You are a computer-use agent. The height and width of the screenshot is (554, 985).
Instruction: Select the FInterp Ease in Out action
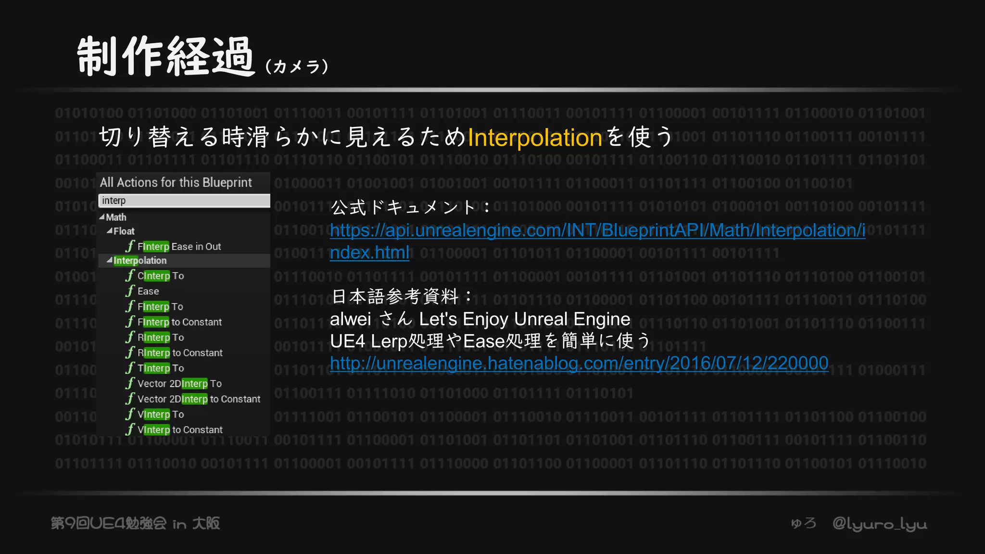pyautogui.click(x=179, y=247)
